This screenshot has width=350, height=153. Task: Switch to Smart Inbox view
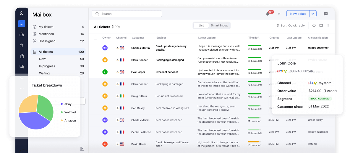pos(219,26)
